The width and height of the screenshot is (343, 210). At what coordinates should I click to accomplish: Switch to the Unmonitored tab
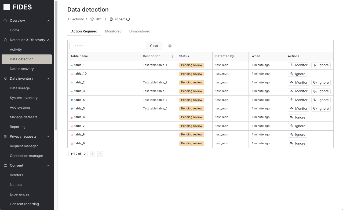[140, 31]
